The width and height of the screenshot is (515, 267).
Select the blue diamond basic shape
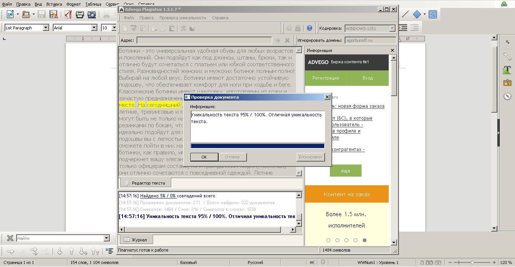pyautogui.click(x=417, y=14)
